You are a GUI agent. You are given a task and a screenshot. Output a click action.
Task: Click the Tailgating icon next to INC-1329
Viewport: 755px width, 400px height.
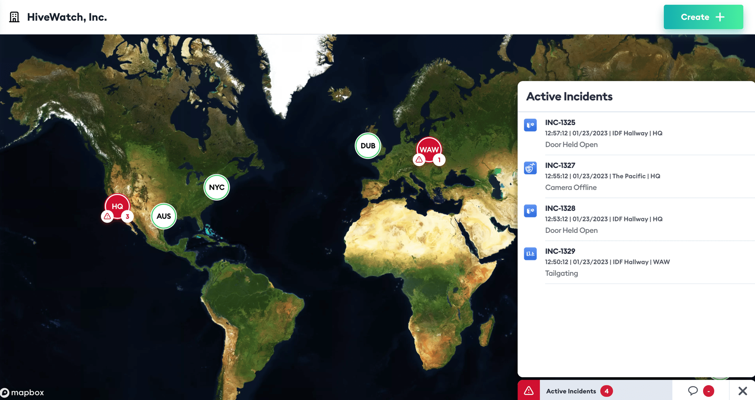coord(530,254)
